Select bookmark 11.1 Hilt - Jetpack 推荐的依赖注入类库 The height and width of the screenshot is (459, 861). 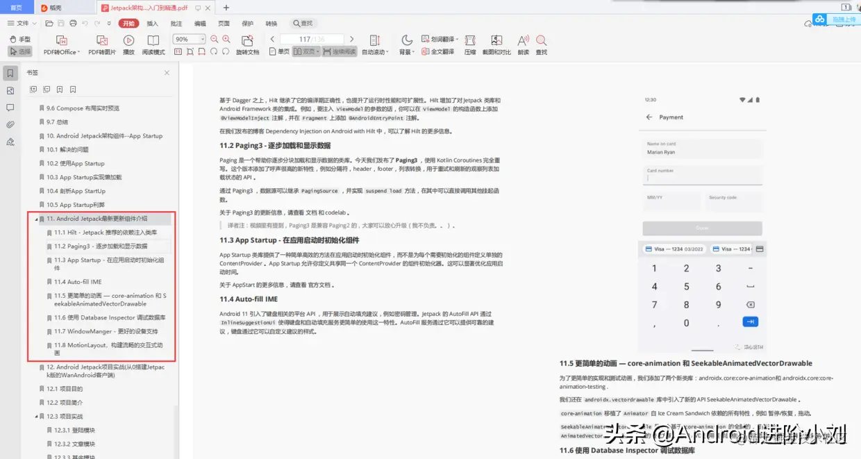tap(106, 233)
